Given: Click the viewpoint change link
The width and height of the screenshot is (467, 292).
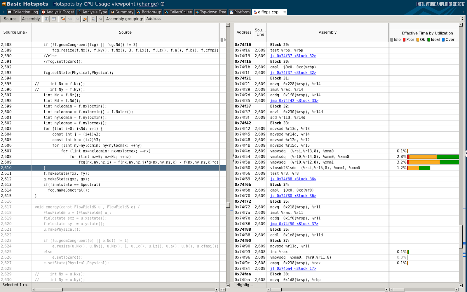Looking at the screenshot, I should point(148,4).
